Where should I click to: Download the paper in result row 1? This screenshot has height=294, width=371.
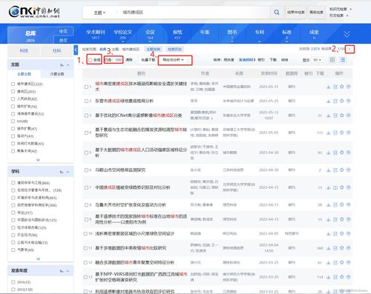pyautogui.click(x=329, y=87)
